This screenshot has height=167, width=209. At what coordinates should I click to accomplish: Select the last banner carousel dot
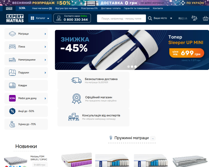pos(136,66)
